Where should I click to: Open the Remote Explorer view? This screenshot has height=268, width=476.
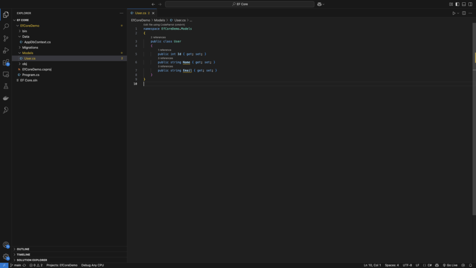click(x=6, y=74)
